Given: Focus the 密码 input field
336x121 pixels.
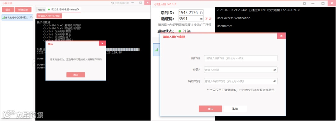Looking at the screenshot, I should pos(240,70).
